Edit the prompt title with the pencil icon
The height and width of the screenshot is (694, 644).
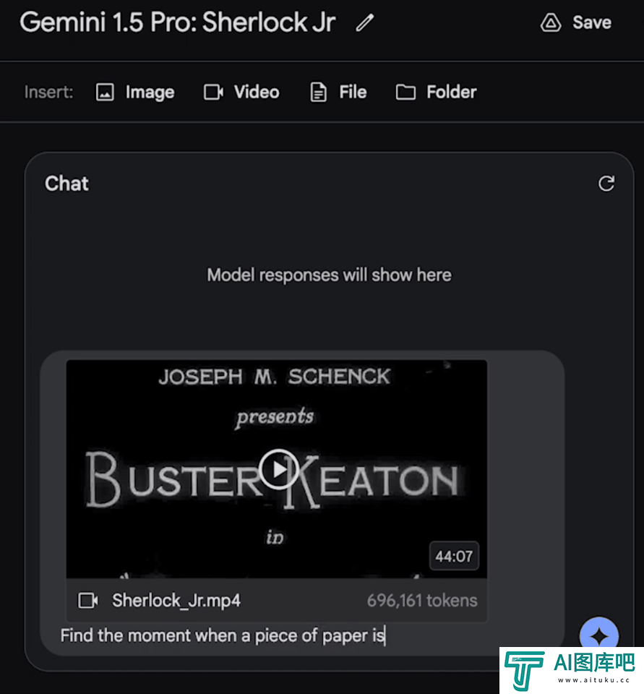365,22
